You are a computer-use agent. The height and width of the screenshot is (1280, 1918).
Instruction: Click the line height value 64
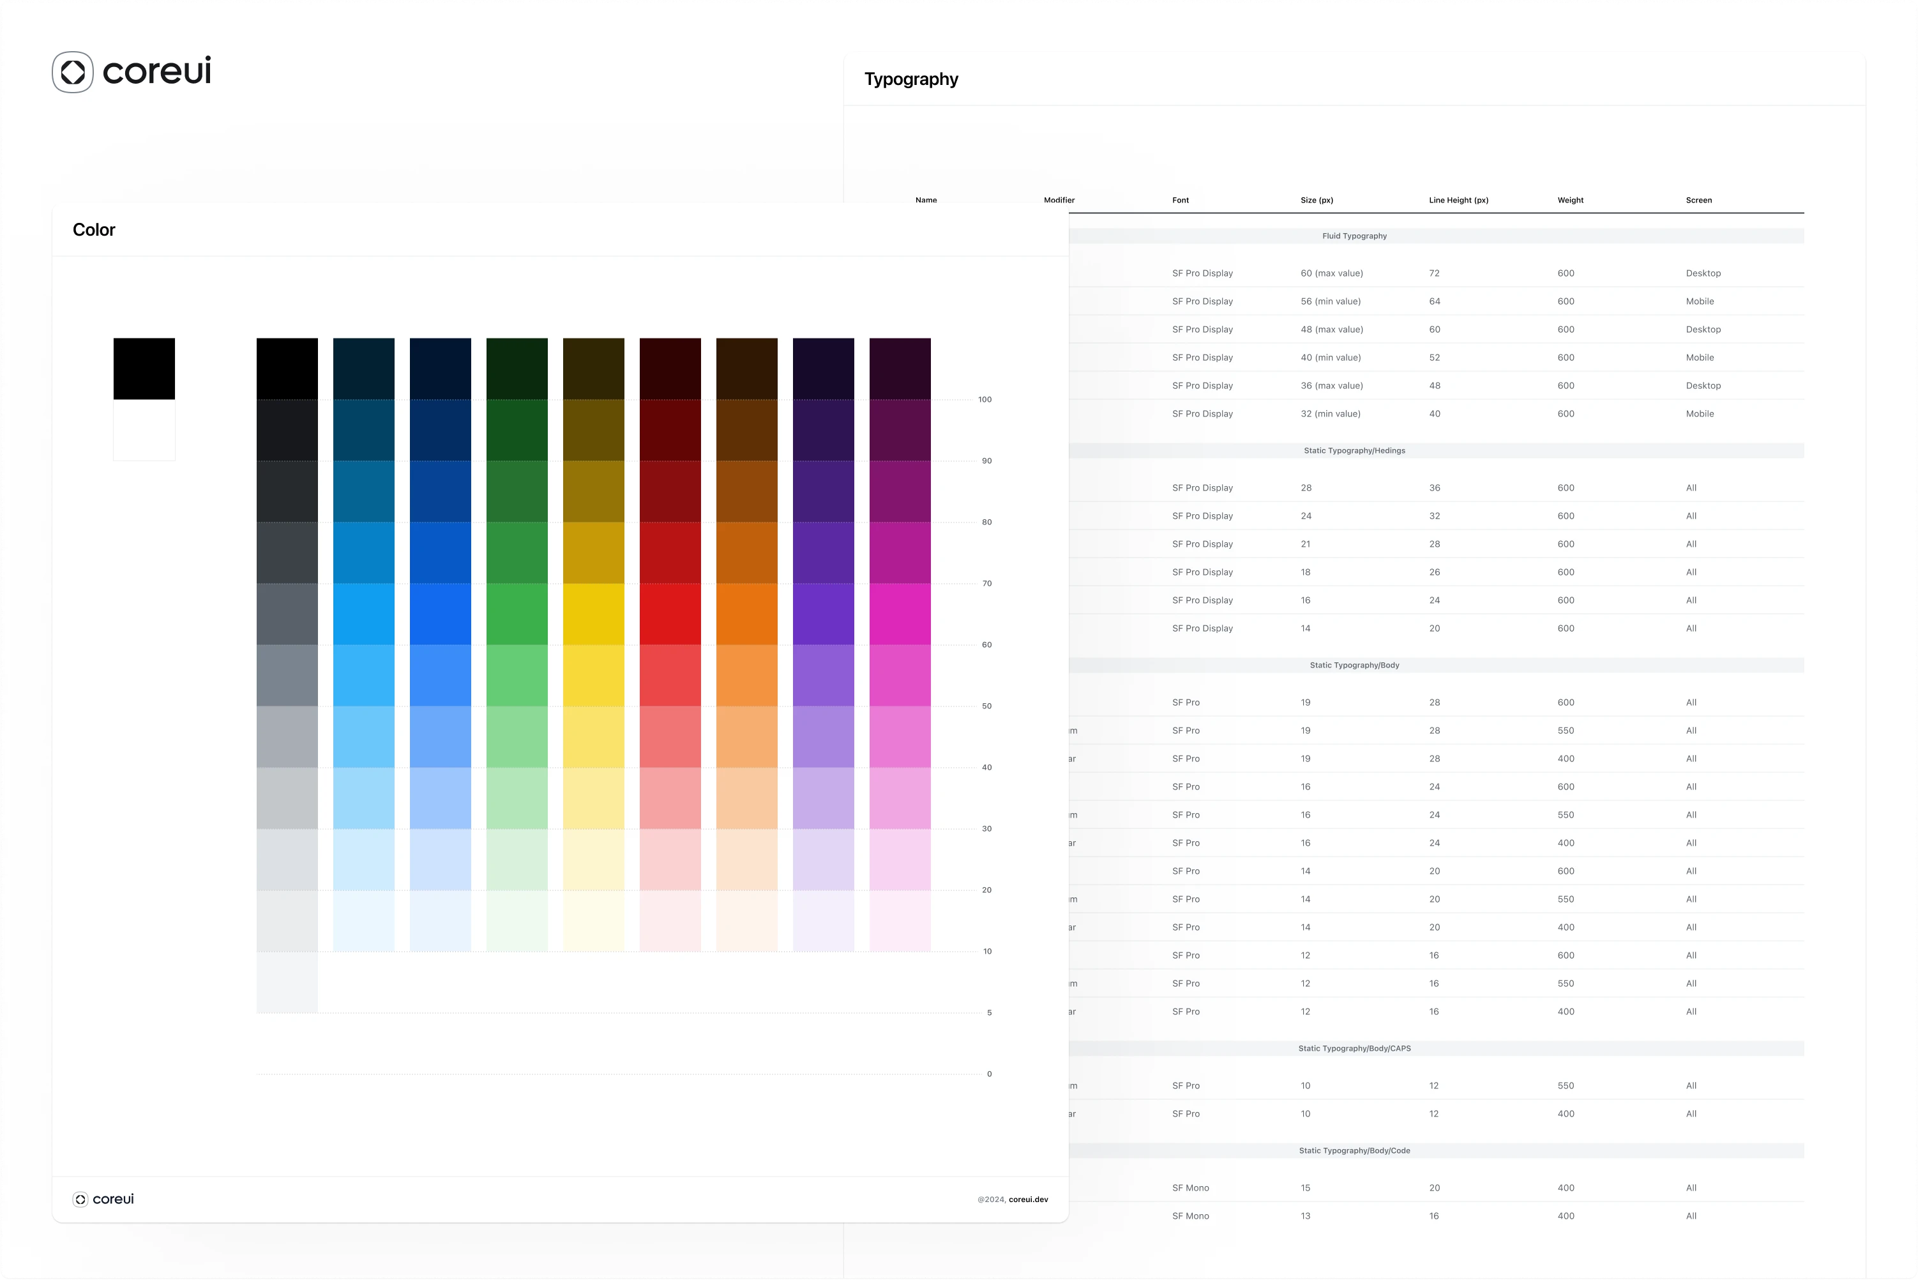point(1434,301)
